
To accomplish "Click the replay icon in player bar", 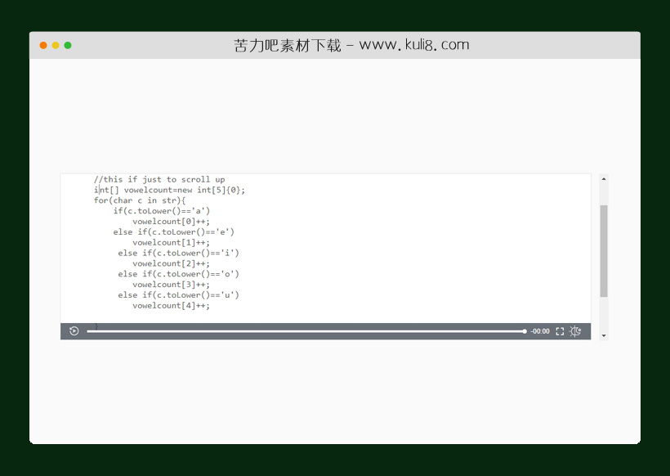I will (x=74, y=331).
